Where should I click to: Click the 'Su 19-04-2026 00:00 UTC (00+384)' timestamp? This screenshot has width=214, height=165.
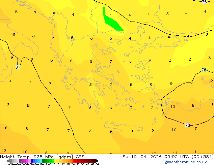click(x=168, y=157)
